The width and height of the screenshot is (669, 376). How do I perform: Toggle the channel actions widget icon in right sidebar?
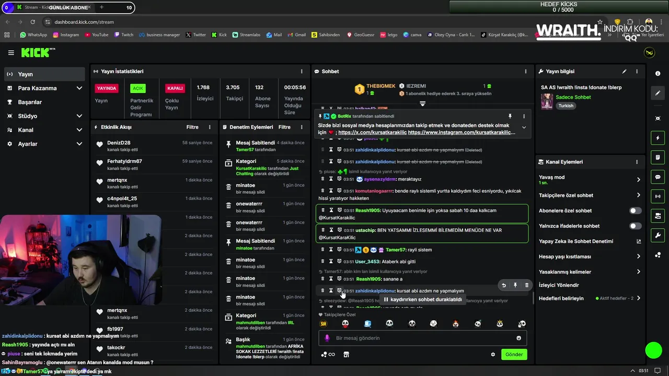(x=658, y=216)
